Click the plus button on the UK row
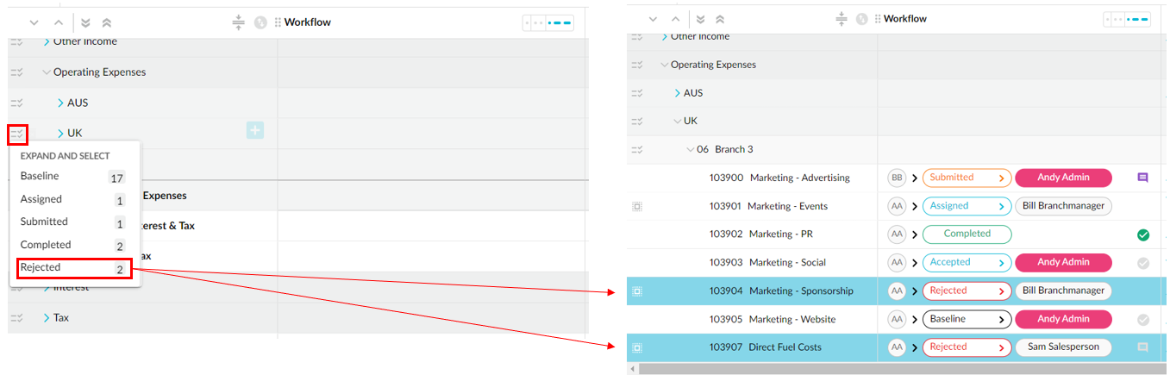 (255, 130)
